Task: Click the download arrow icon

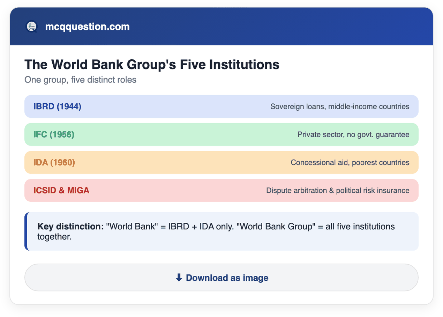Action: (179, 278)
